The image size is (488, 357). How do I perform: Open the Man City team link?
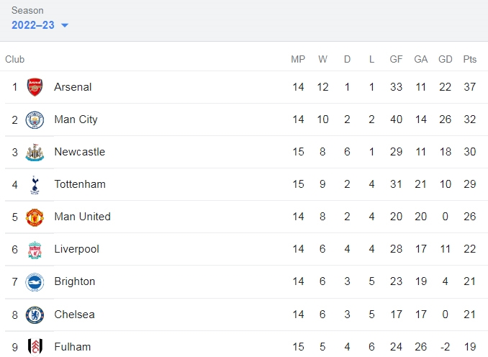tap(76, 119)
